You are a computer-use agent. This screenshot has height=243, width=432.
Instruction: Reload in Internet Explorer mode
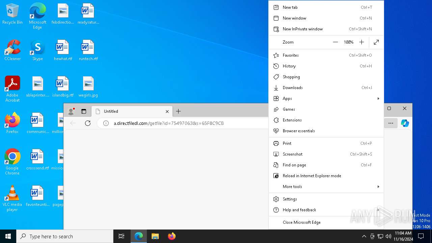tap(326, 175)
